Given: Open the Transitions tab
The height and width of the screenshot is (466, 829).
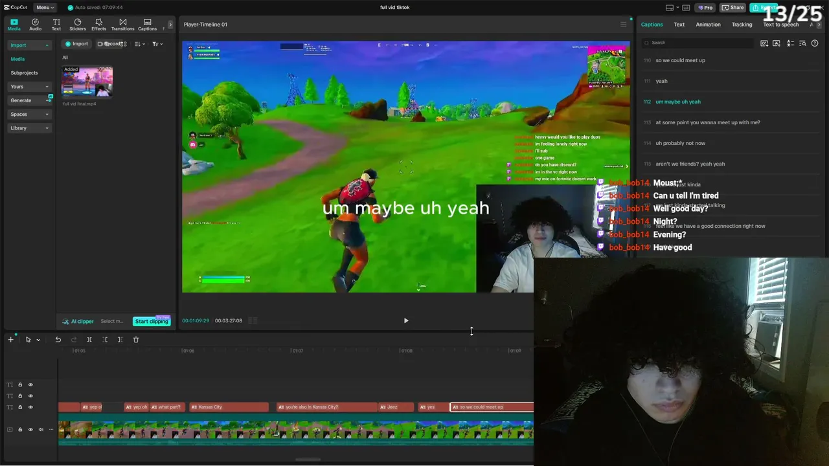Looking at the screenshot, I should tap(122, 25).
